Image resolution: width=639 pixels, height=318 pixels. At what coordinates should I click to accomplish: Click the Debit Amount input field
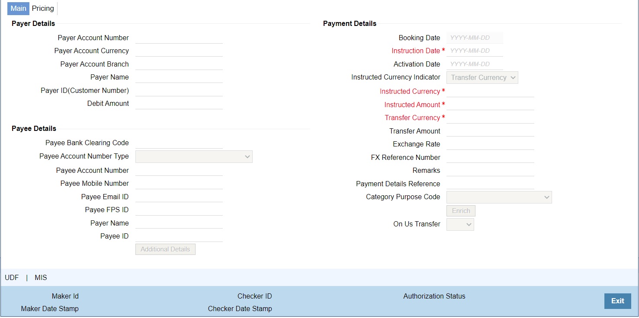pos(179,104)
